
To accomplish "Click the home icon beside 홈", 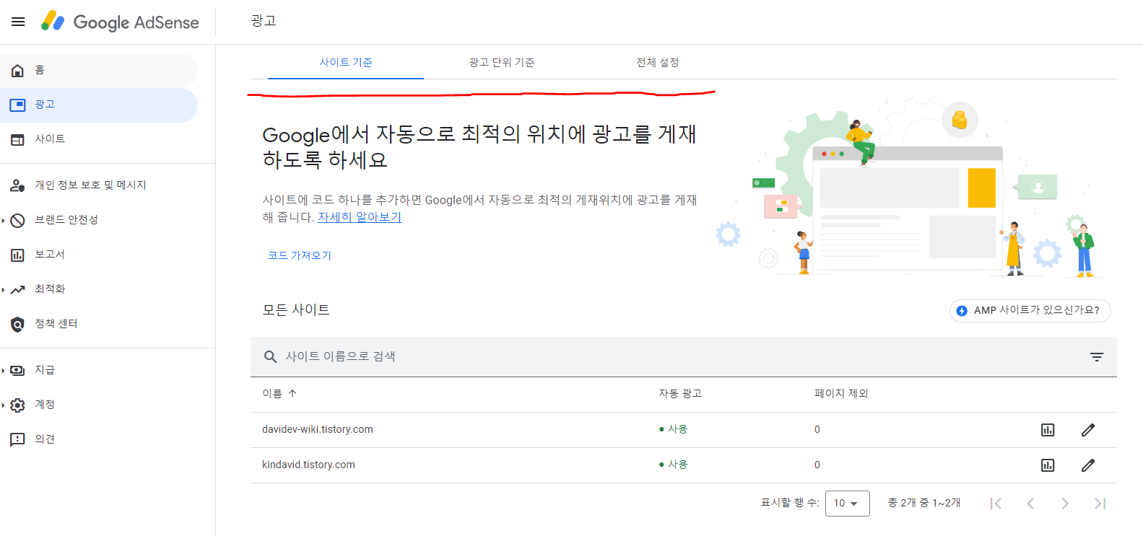I will coord(17,70).
